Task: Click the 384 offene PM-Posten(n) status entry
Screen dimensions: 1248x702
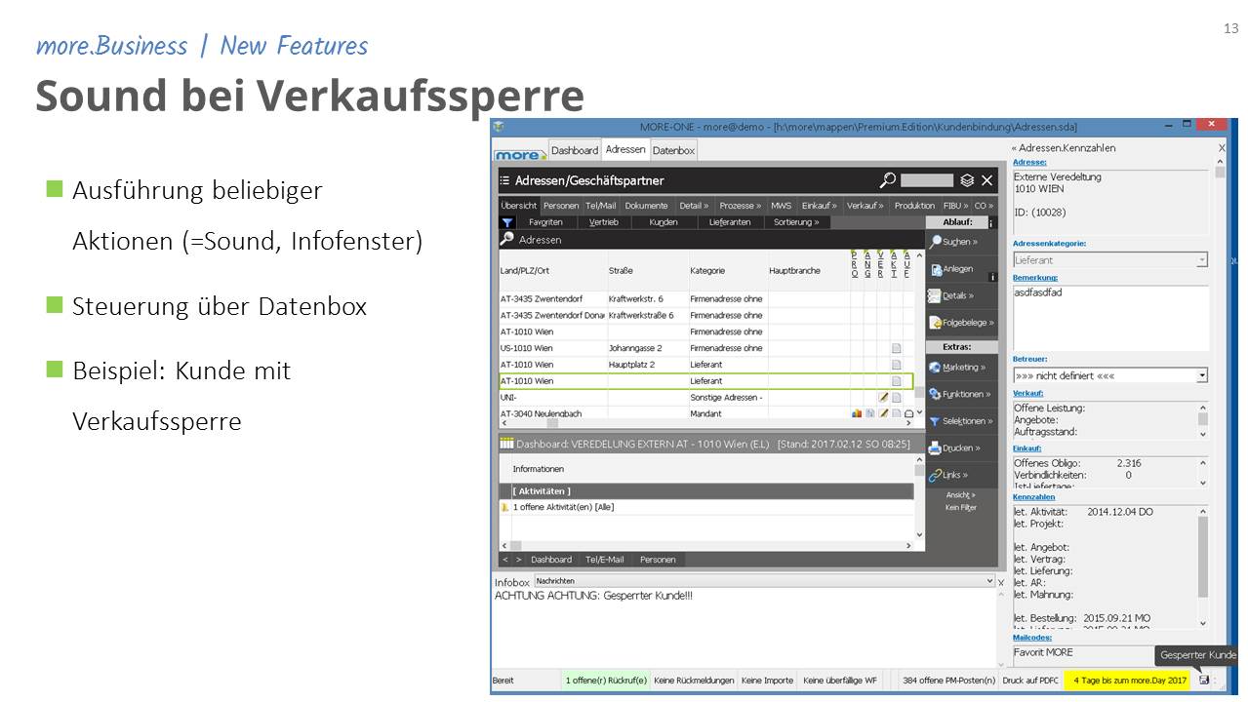Action: (x=949, y=681)
